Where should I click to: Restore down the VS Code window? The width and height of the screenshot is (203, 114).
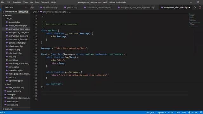(x=198, y=2)
